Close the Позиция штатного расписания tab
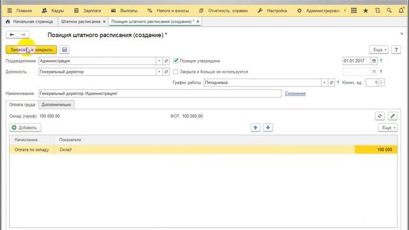 [198, 22]
